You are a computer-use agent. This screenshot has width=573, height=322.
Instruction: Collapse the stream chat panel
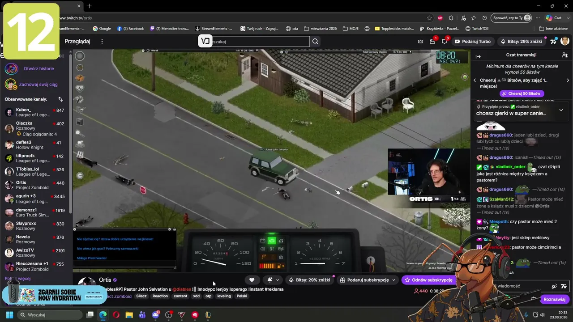[x=478, y=56]
